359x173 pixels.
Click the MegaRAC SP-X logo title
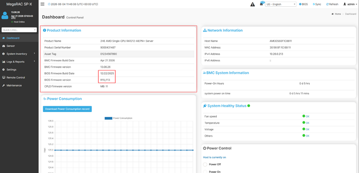coord(19,4)
